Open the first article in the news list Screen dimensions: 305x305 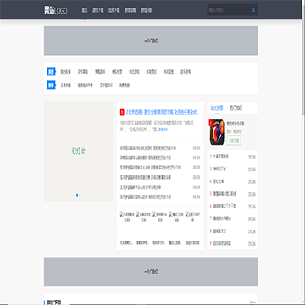(x=148, y=148)
